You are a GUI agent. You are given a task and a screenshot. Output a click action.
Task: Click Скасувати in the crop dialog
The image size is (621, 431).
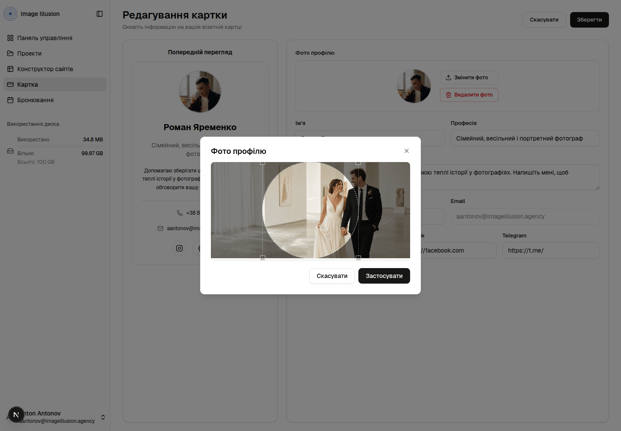coord(332,276)
